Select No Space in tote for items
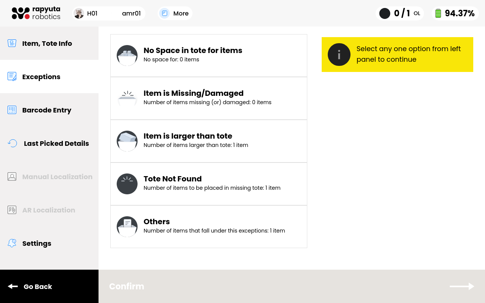 (209, 55)
